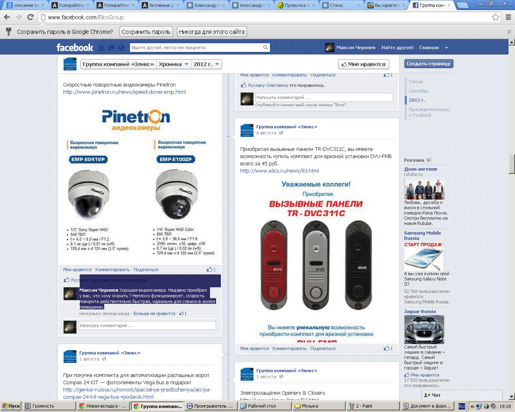Focus the Facebook search field

coord(196,47)
